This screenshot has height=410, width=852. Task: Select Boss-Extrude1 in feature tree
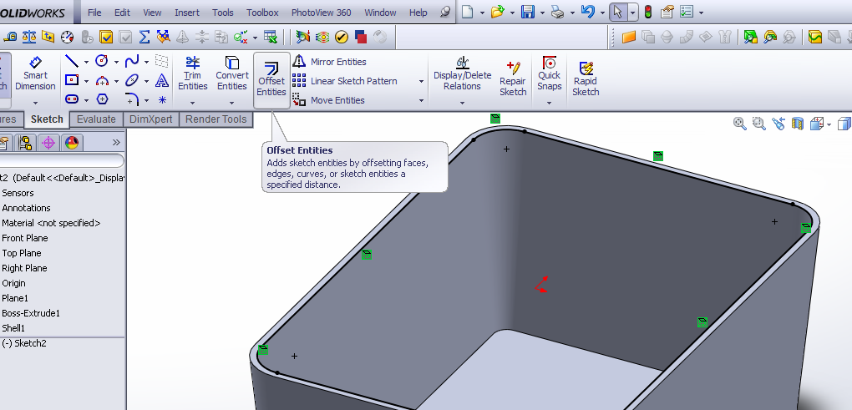tap(31, 313)
